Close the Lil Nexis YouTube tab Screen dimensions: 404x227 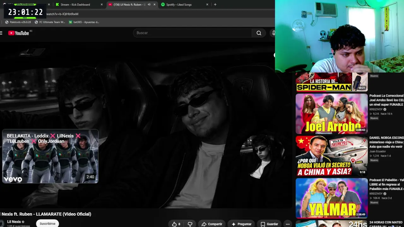coord(155,4)
